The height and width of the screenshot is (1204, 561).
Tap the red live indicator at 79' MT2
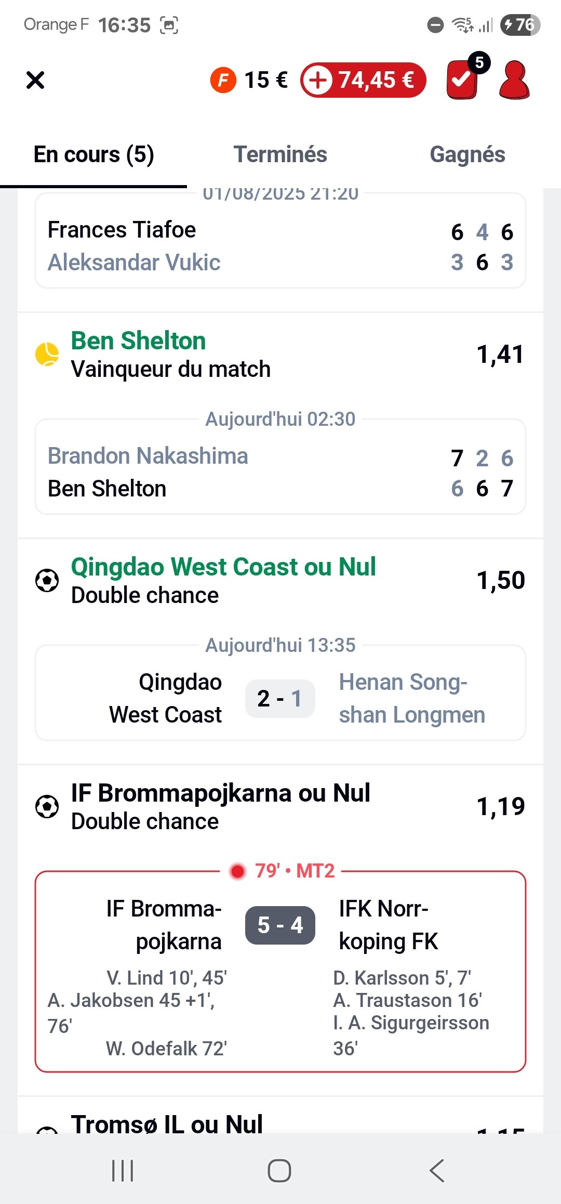(238, 871)
